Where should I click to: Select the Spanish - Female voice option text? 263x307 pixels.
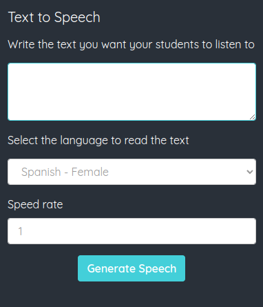65,172
